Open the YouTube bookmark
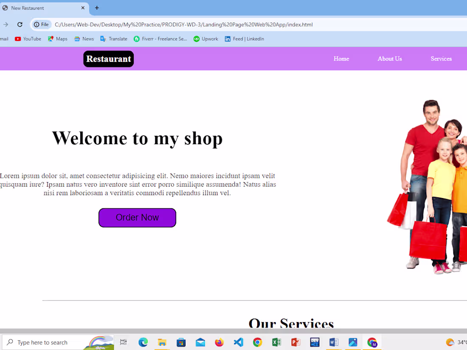 [28, 39]
